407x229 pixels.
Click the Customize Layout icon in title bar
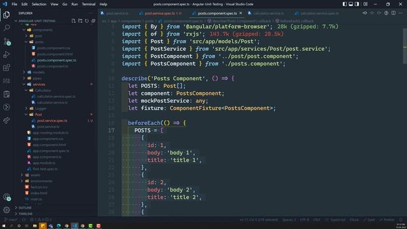click(366, 4)
